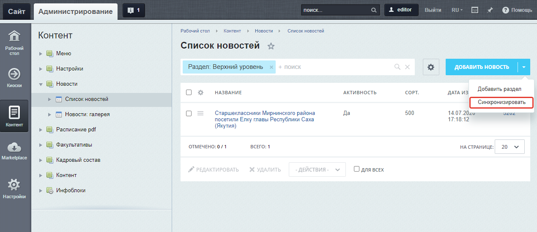Open the keyboard icon in top bar

click(x=475, y=10)
